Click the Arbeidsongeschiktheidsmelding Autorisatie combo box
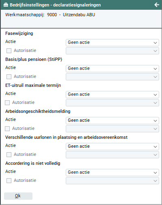162x205 pixels. pos(112,129)
